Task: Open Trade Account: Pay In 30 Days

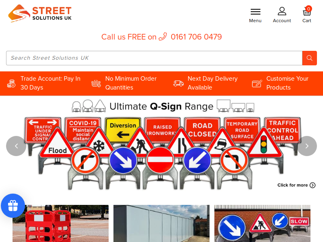Action: pyautogui.click(x=50, y=83)
